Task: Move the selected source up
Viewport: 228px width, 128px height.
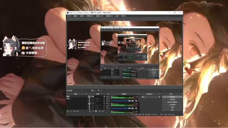Action: pos(99,111)
